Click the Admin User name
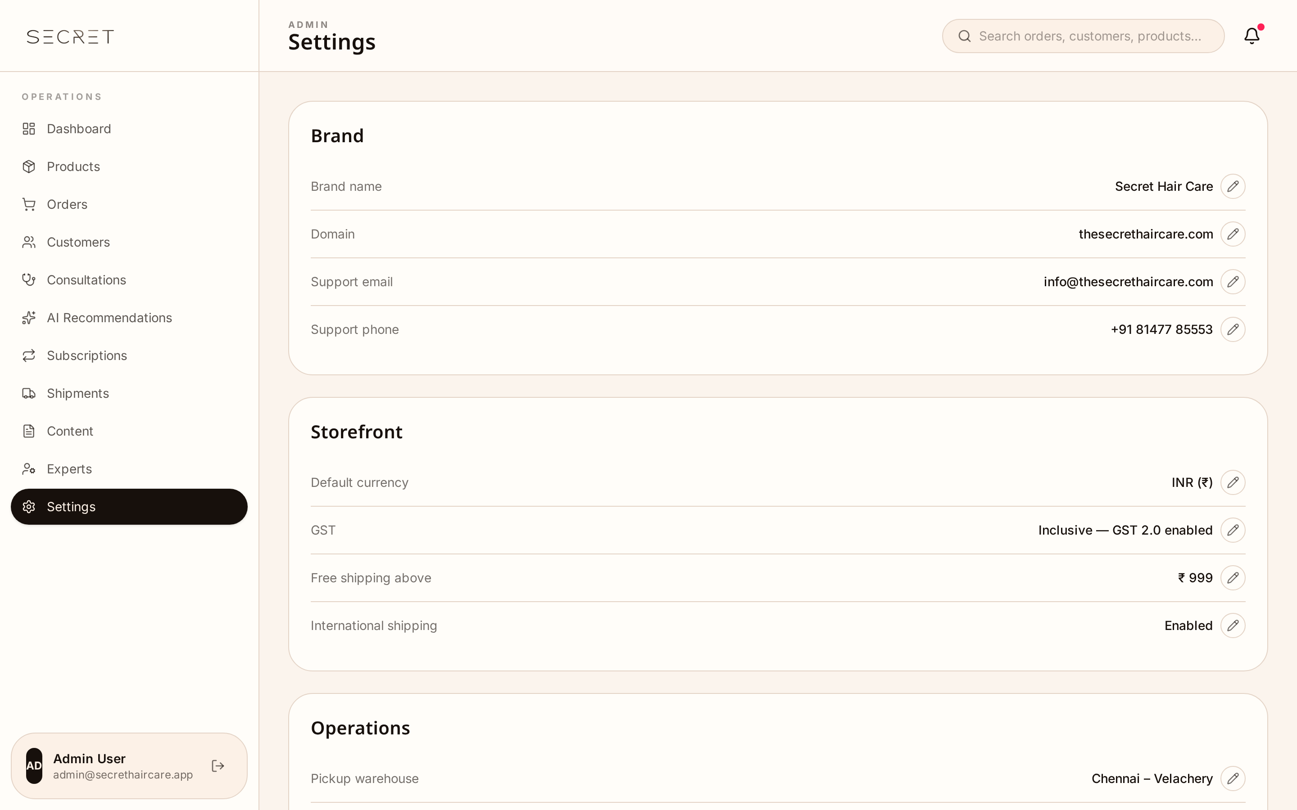The width and height of the screenshot is (1297, 810). point(89,759)
